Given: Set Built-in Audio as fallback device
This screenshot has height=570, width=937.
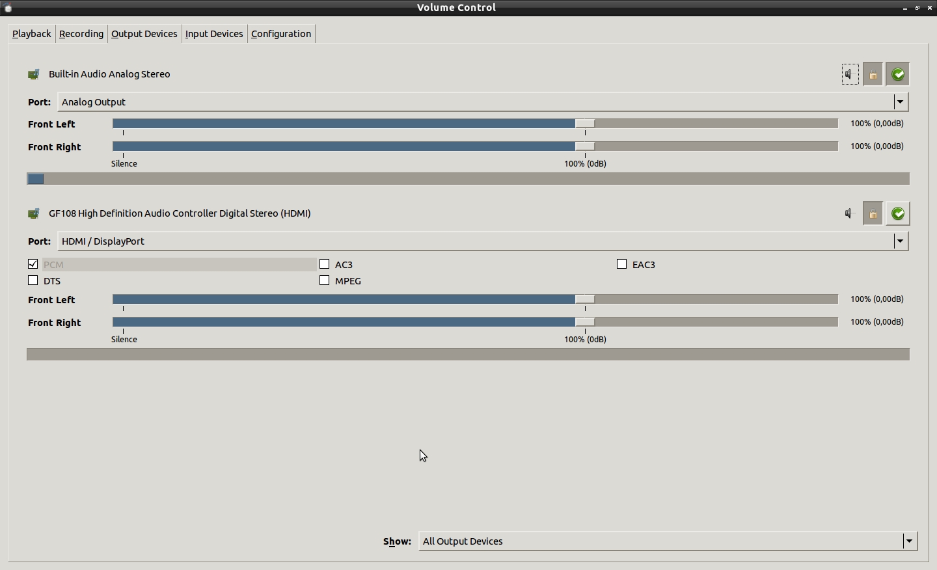Looking at the screenshot, I should click(x=898, y=75).
